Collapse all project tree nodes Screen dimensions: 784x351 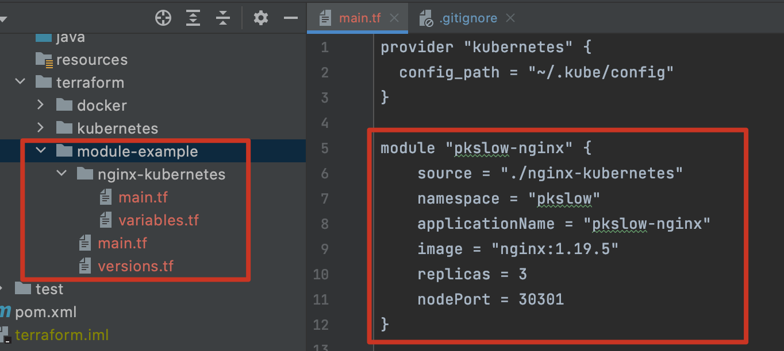(223, 18)
